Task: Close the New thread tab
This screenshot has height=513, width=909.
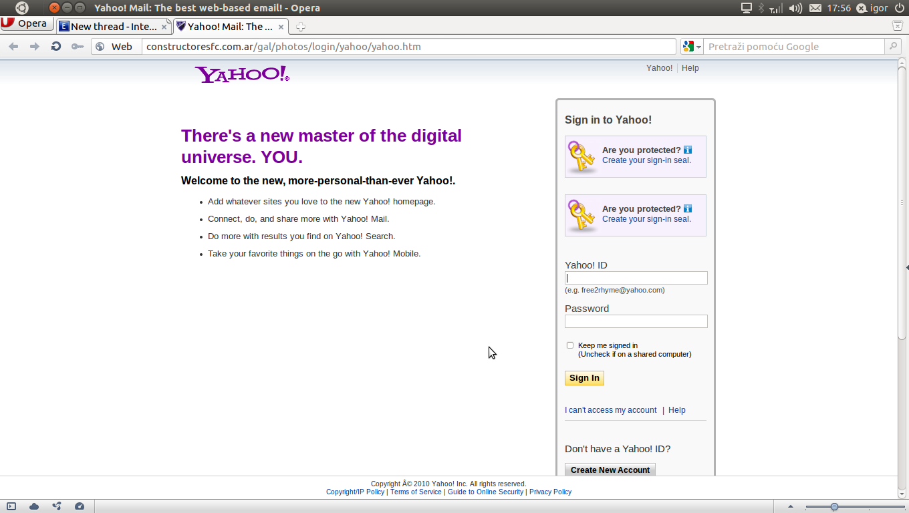Action: coord(164,27)
